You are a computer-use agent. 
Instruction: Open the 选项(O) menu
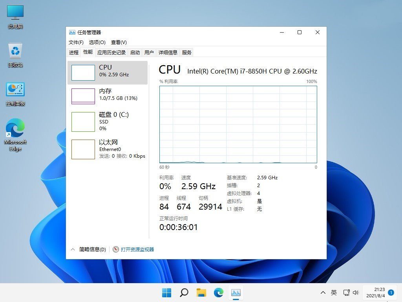tap(97, 42)
